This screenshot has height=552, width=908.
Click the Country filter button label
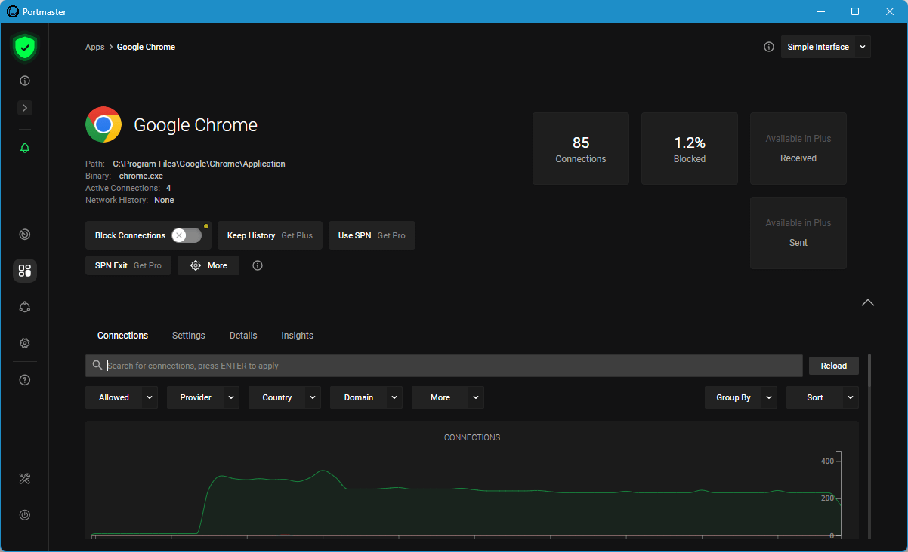276,397
